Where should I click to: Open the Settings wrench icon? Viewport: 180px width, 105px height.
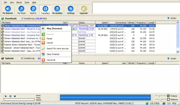tap(71, 10)
